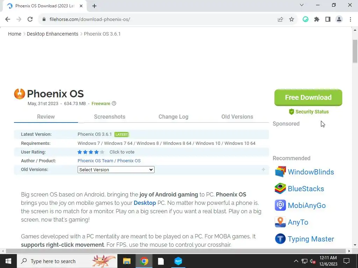
Task: Open the white document taskbar icon
Action: (161, 261)
